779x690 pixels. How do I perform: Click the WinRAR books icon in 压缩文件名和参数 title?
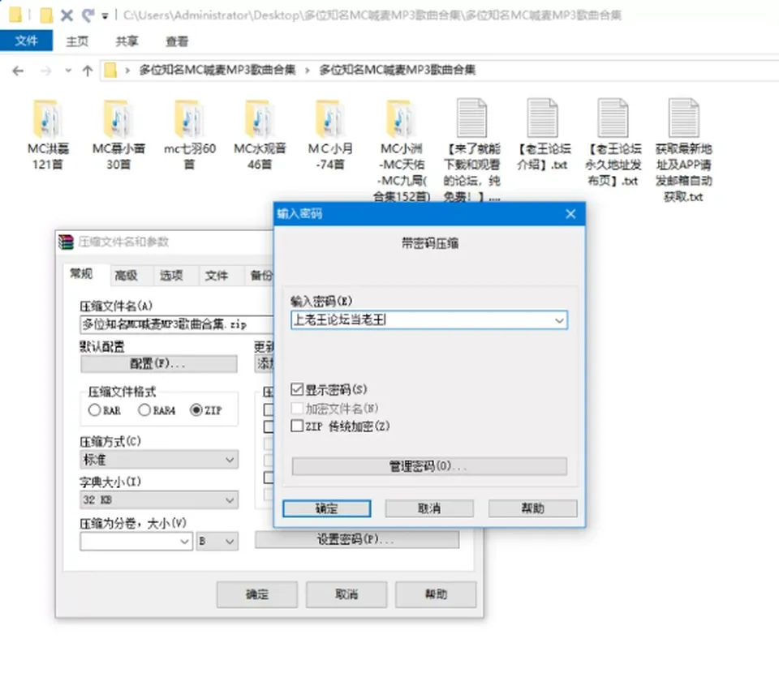(x=66, y=242)
